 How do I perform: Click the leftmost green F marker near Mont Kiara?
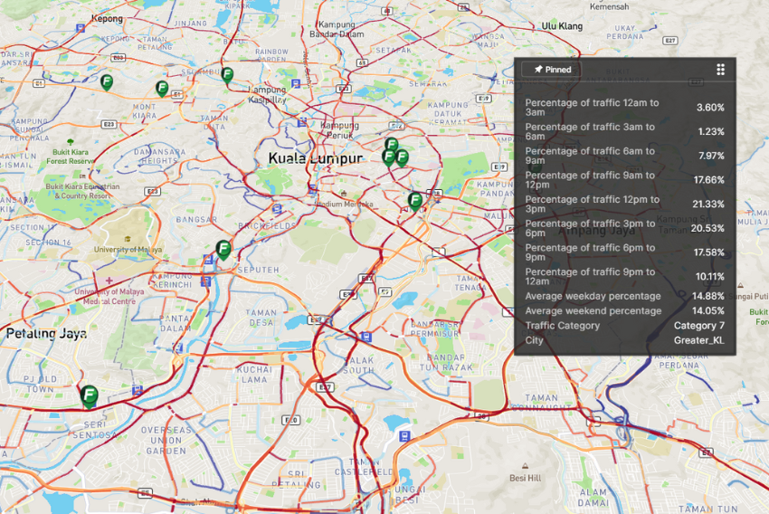[x=107, y=82]
